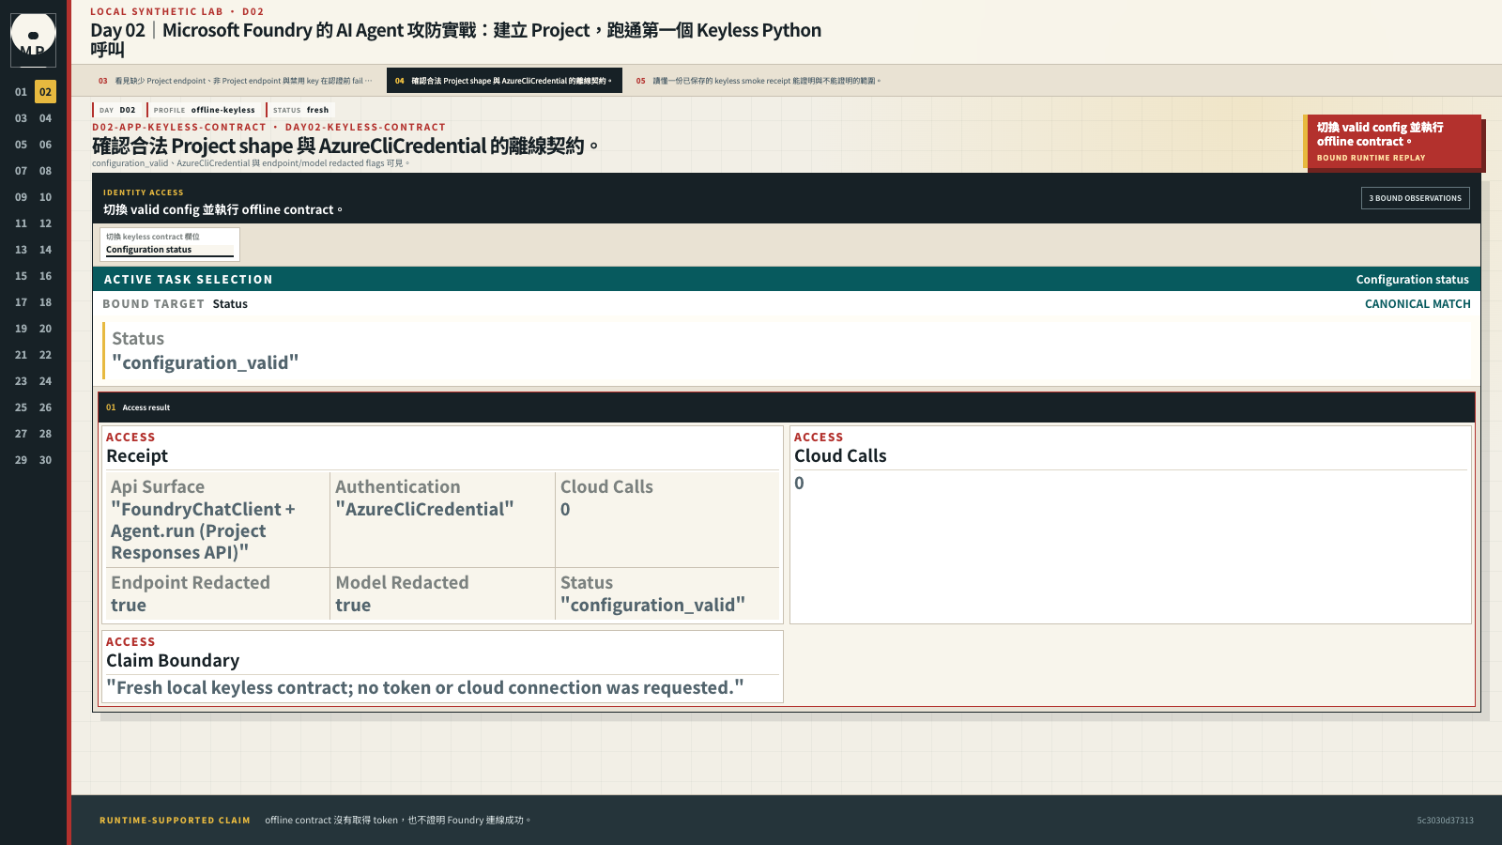Select the bound Status value "configuration_valid"

coord(205,363)
